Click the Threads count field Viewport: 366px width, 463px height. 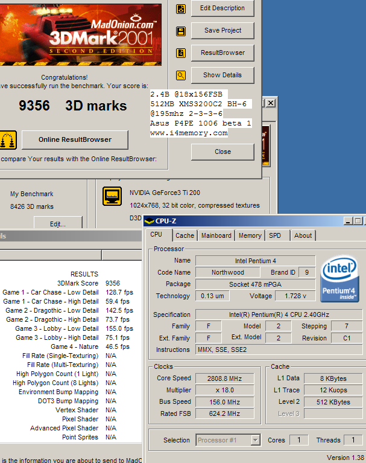353,440
